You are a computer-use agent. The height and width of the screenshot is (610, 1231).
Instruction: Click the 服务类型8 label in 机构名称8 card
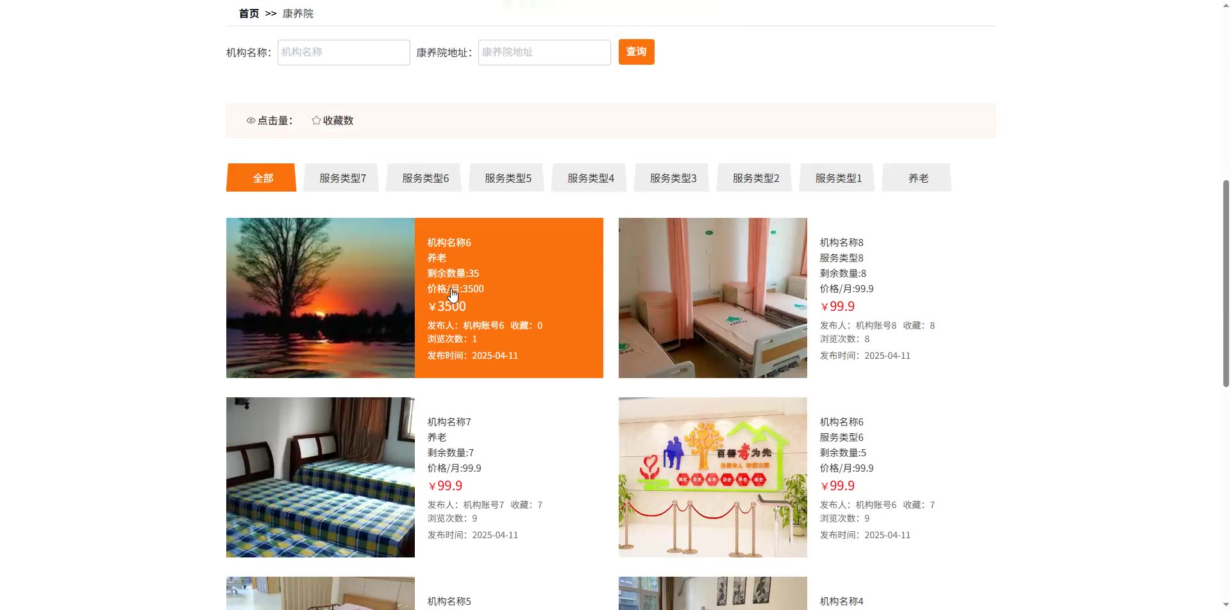tap(841, 258)
